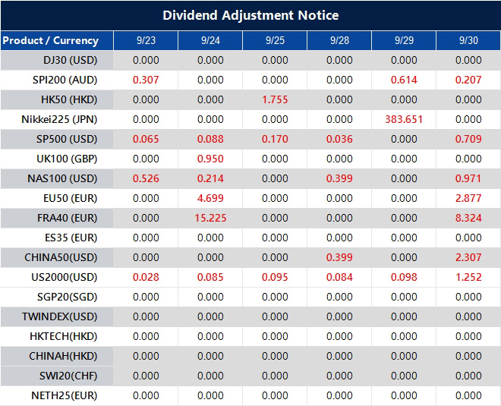The width and height of the screenshot is (501, 406).
Task: Click the ES35 (EUR) row label
Action: 71,238
